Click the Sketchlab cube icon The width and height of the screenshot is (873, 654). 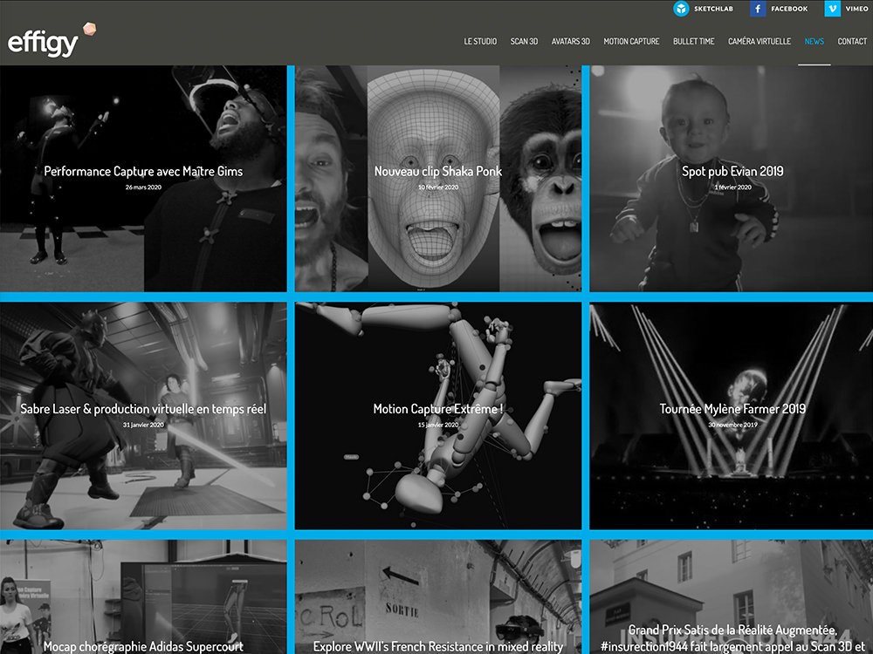[681, 9]
